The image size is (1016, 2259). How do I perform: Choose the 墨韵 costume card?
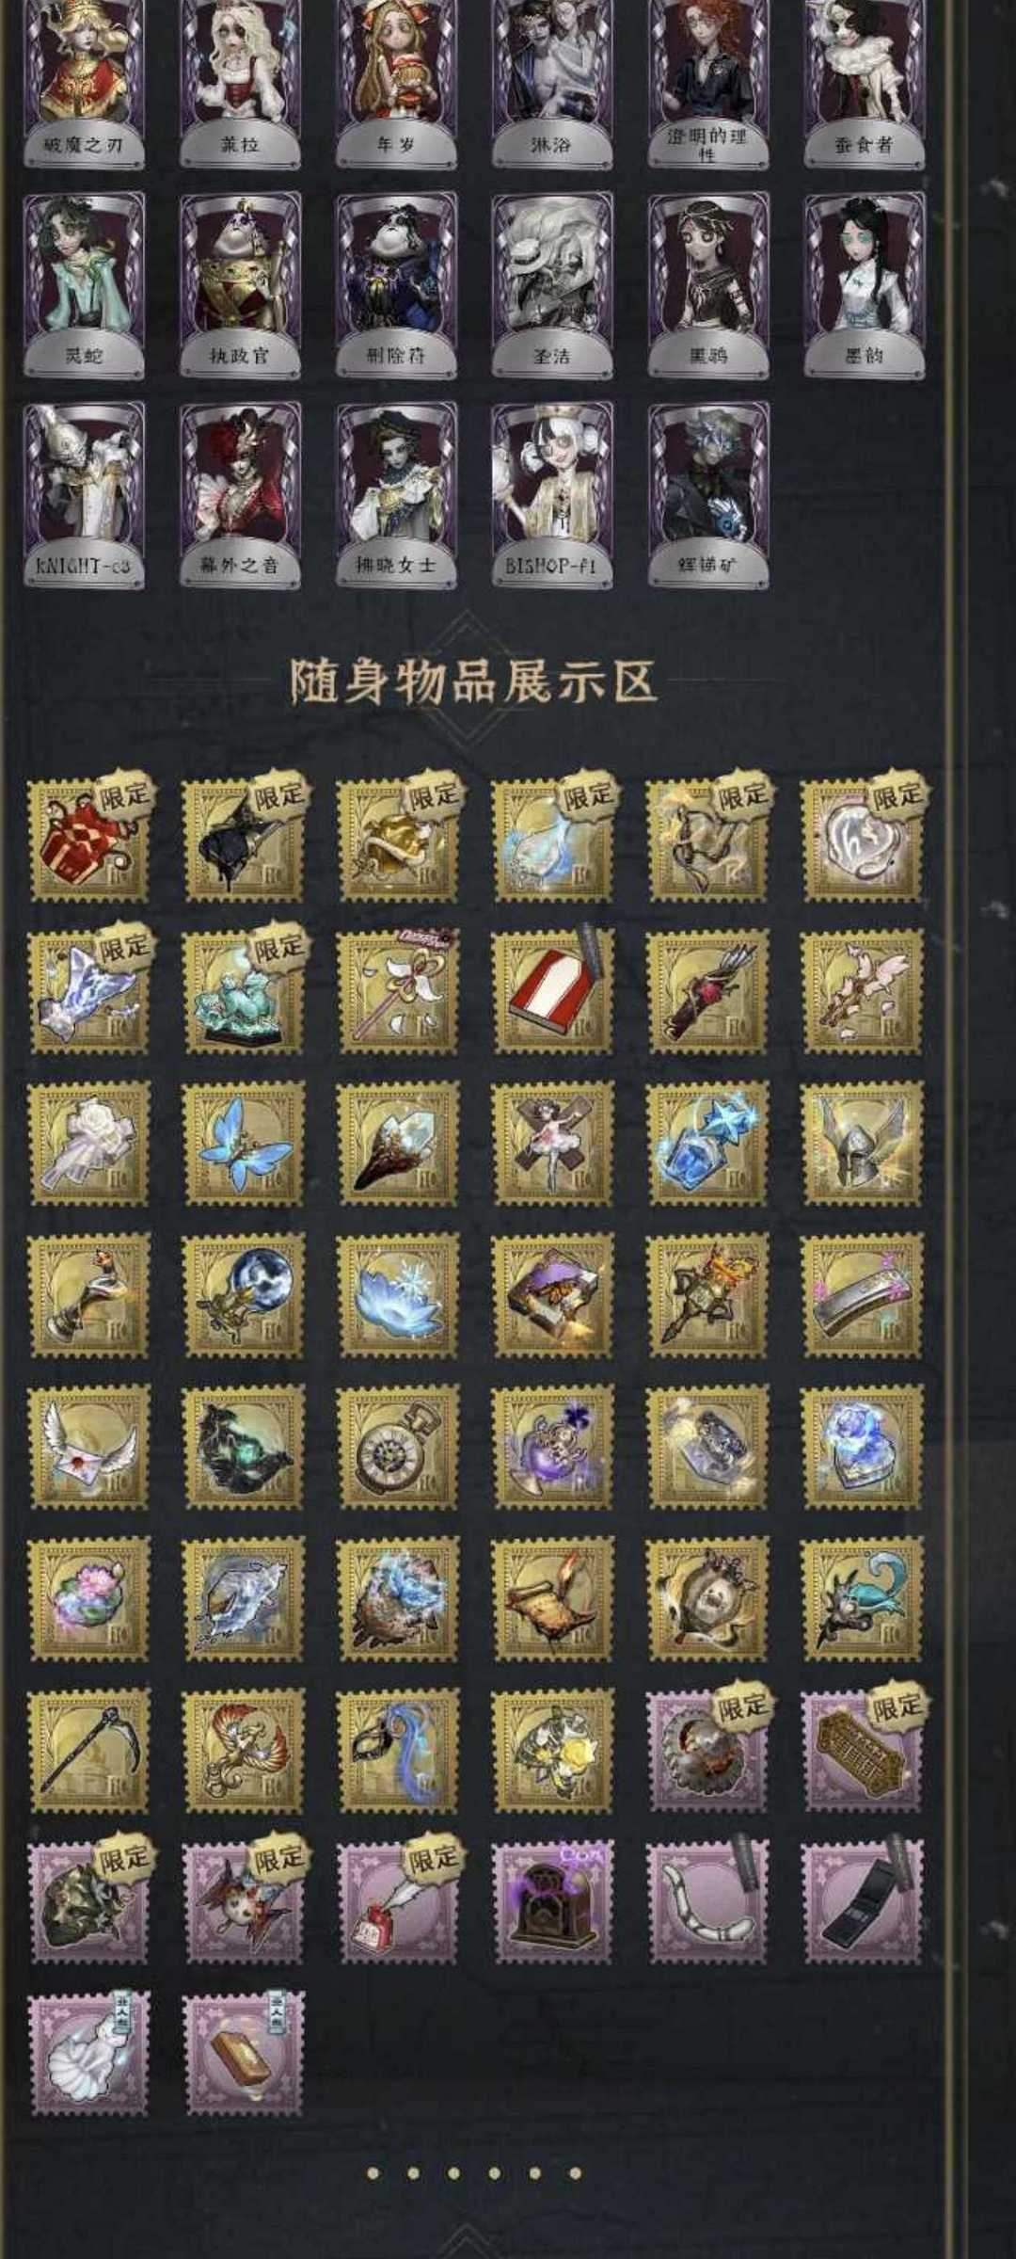pos(864,285)
